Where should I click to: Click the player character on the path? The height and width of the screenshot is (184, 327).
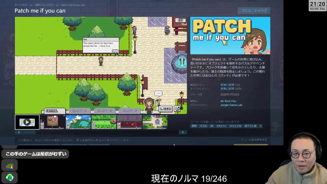point(101,61)
